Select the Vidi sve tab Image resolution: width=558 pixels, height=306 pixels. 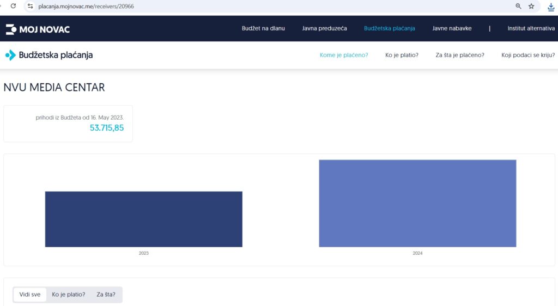30,295
